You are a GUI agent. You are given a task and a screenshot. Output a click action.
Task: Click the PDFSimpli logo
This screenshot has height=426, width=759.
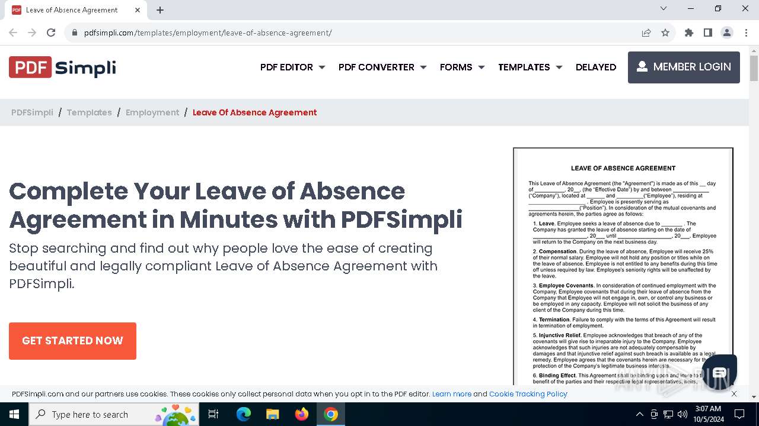[x=62, y=67]
